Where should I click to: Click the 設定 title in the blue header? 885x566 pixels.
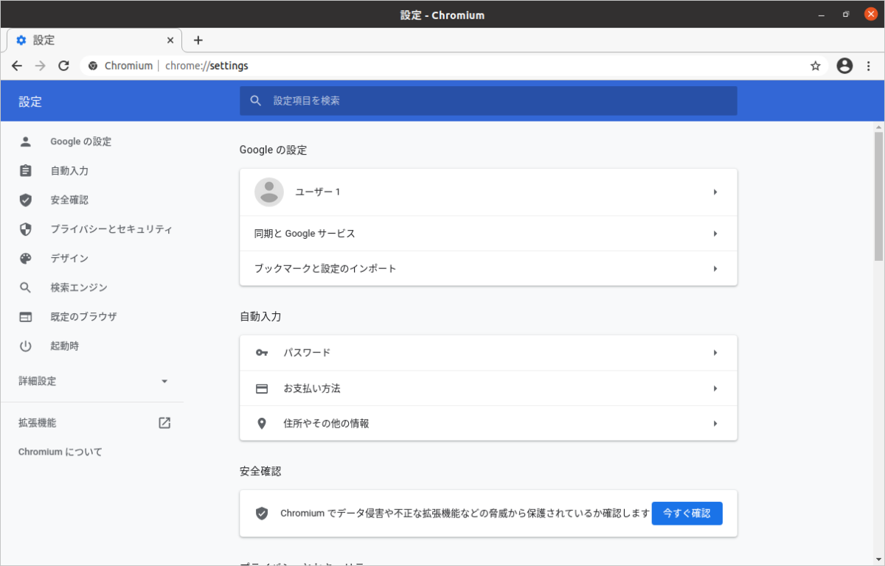coord(30,102)
